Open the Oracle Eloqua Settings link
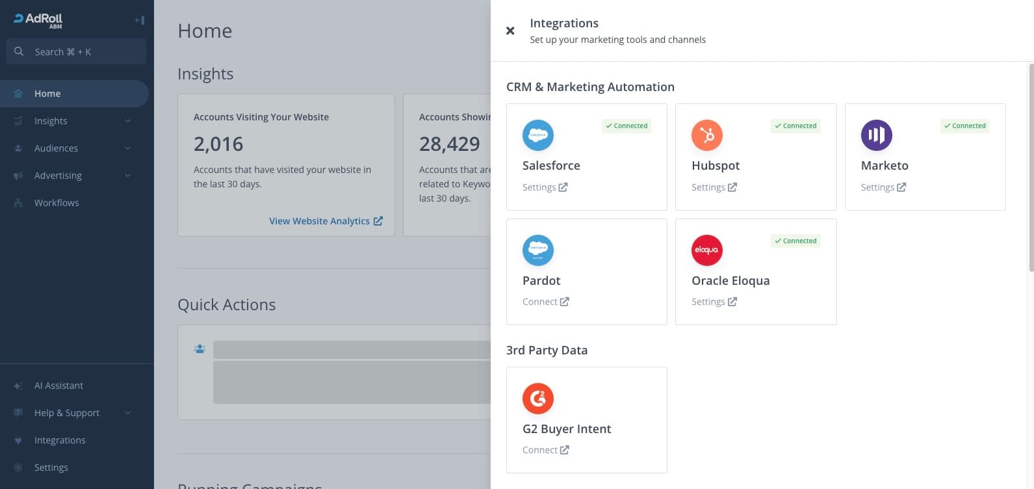Image resolution: width=1034 pixels, height=489 pixels. click(714, 302)
